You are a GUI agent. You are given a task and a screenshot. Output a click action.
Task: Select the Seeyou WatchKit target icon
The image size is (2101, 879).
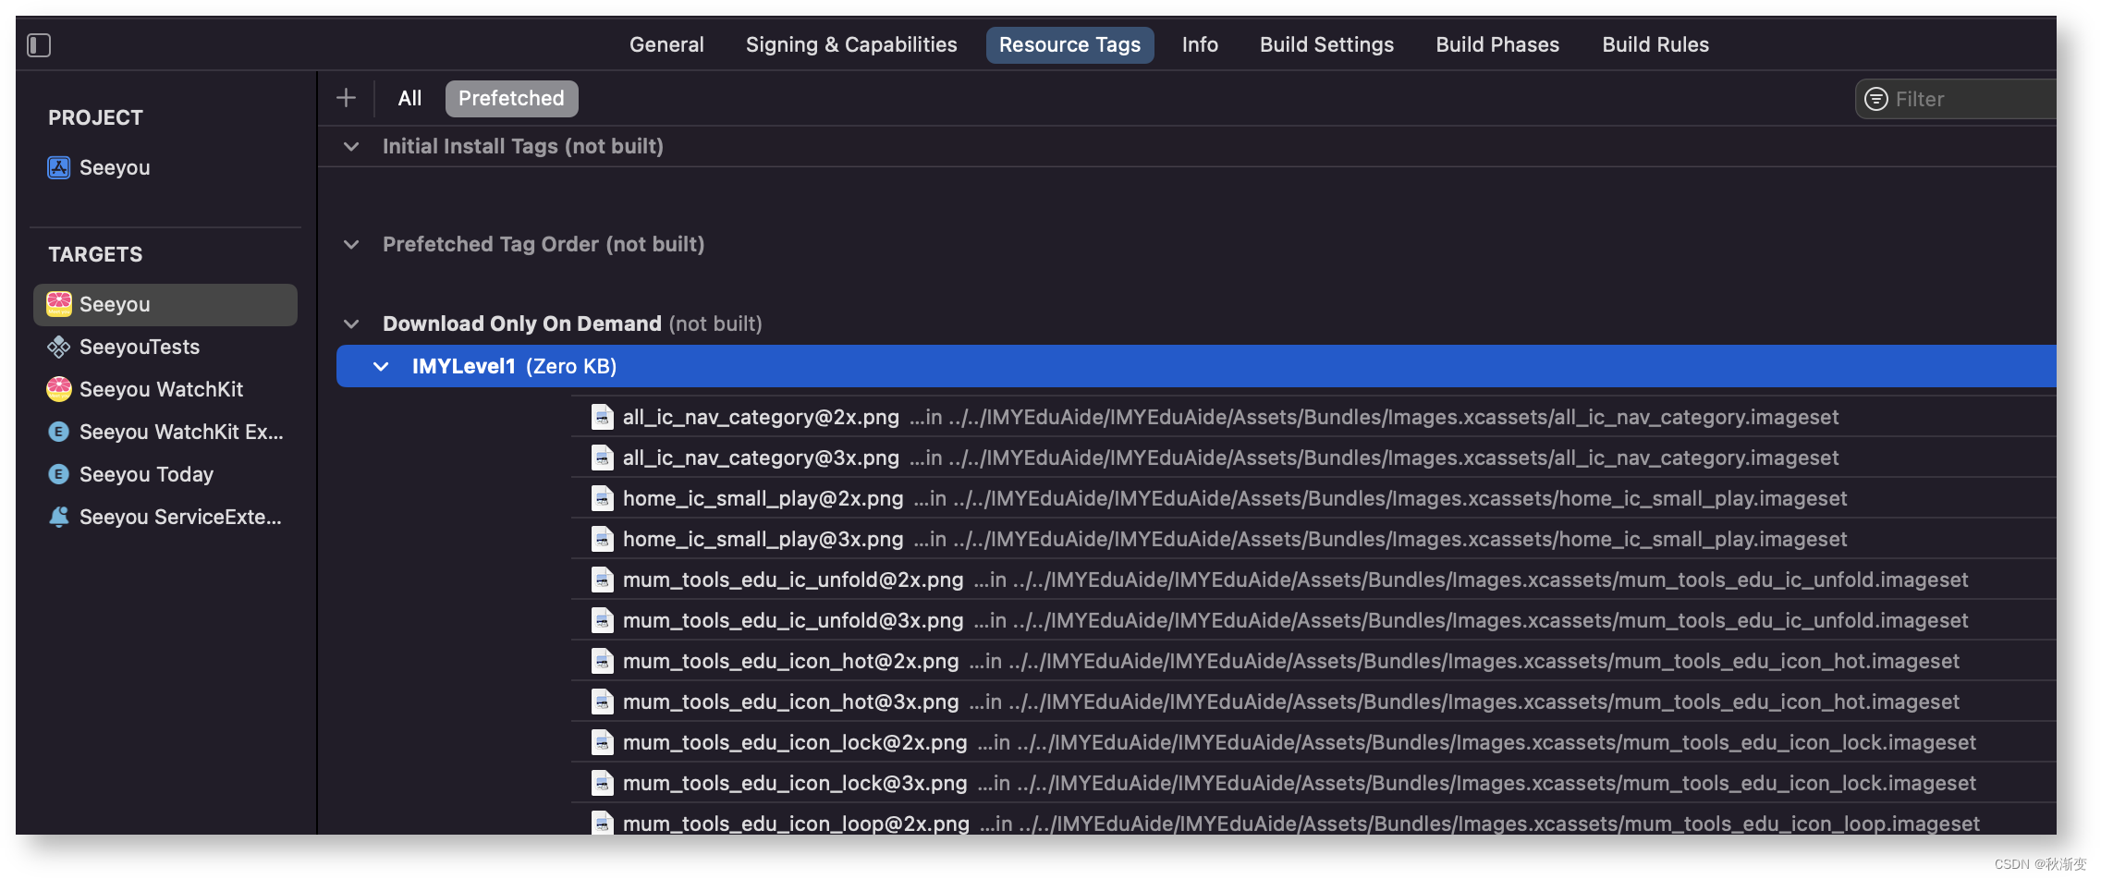point(58,389)
